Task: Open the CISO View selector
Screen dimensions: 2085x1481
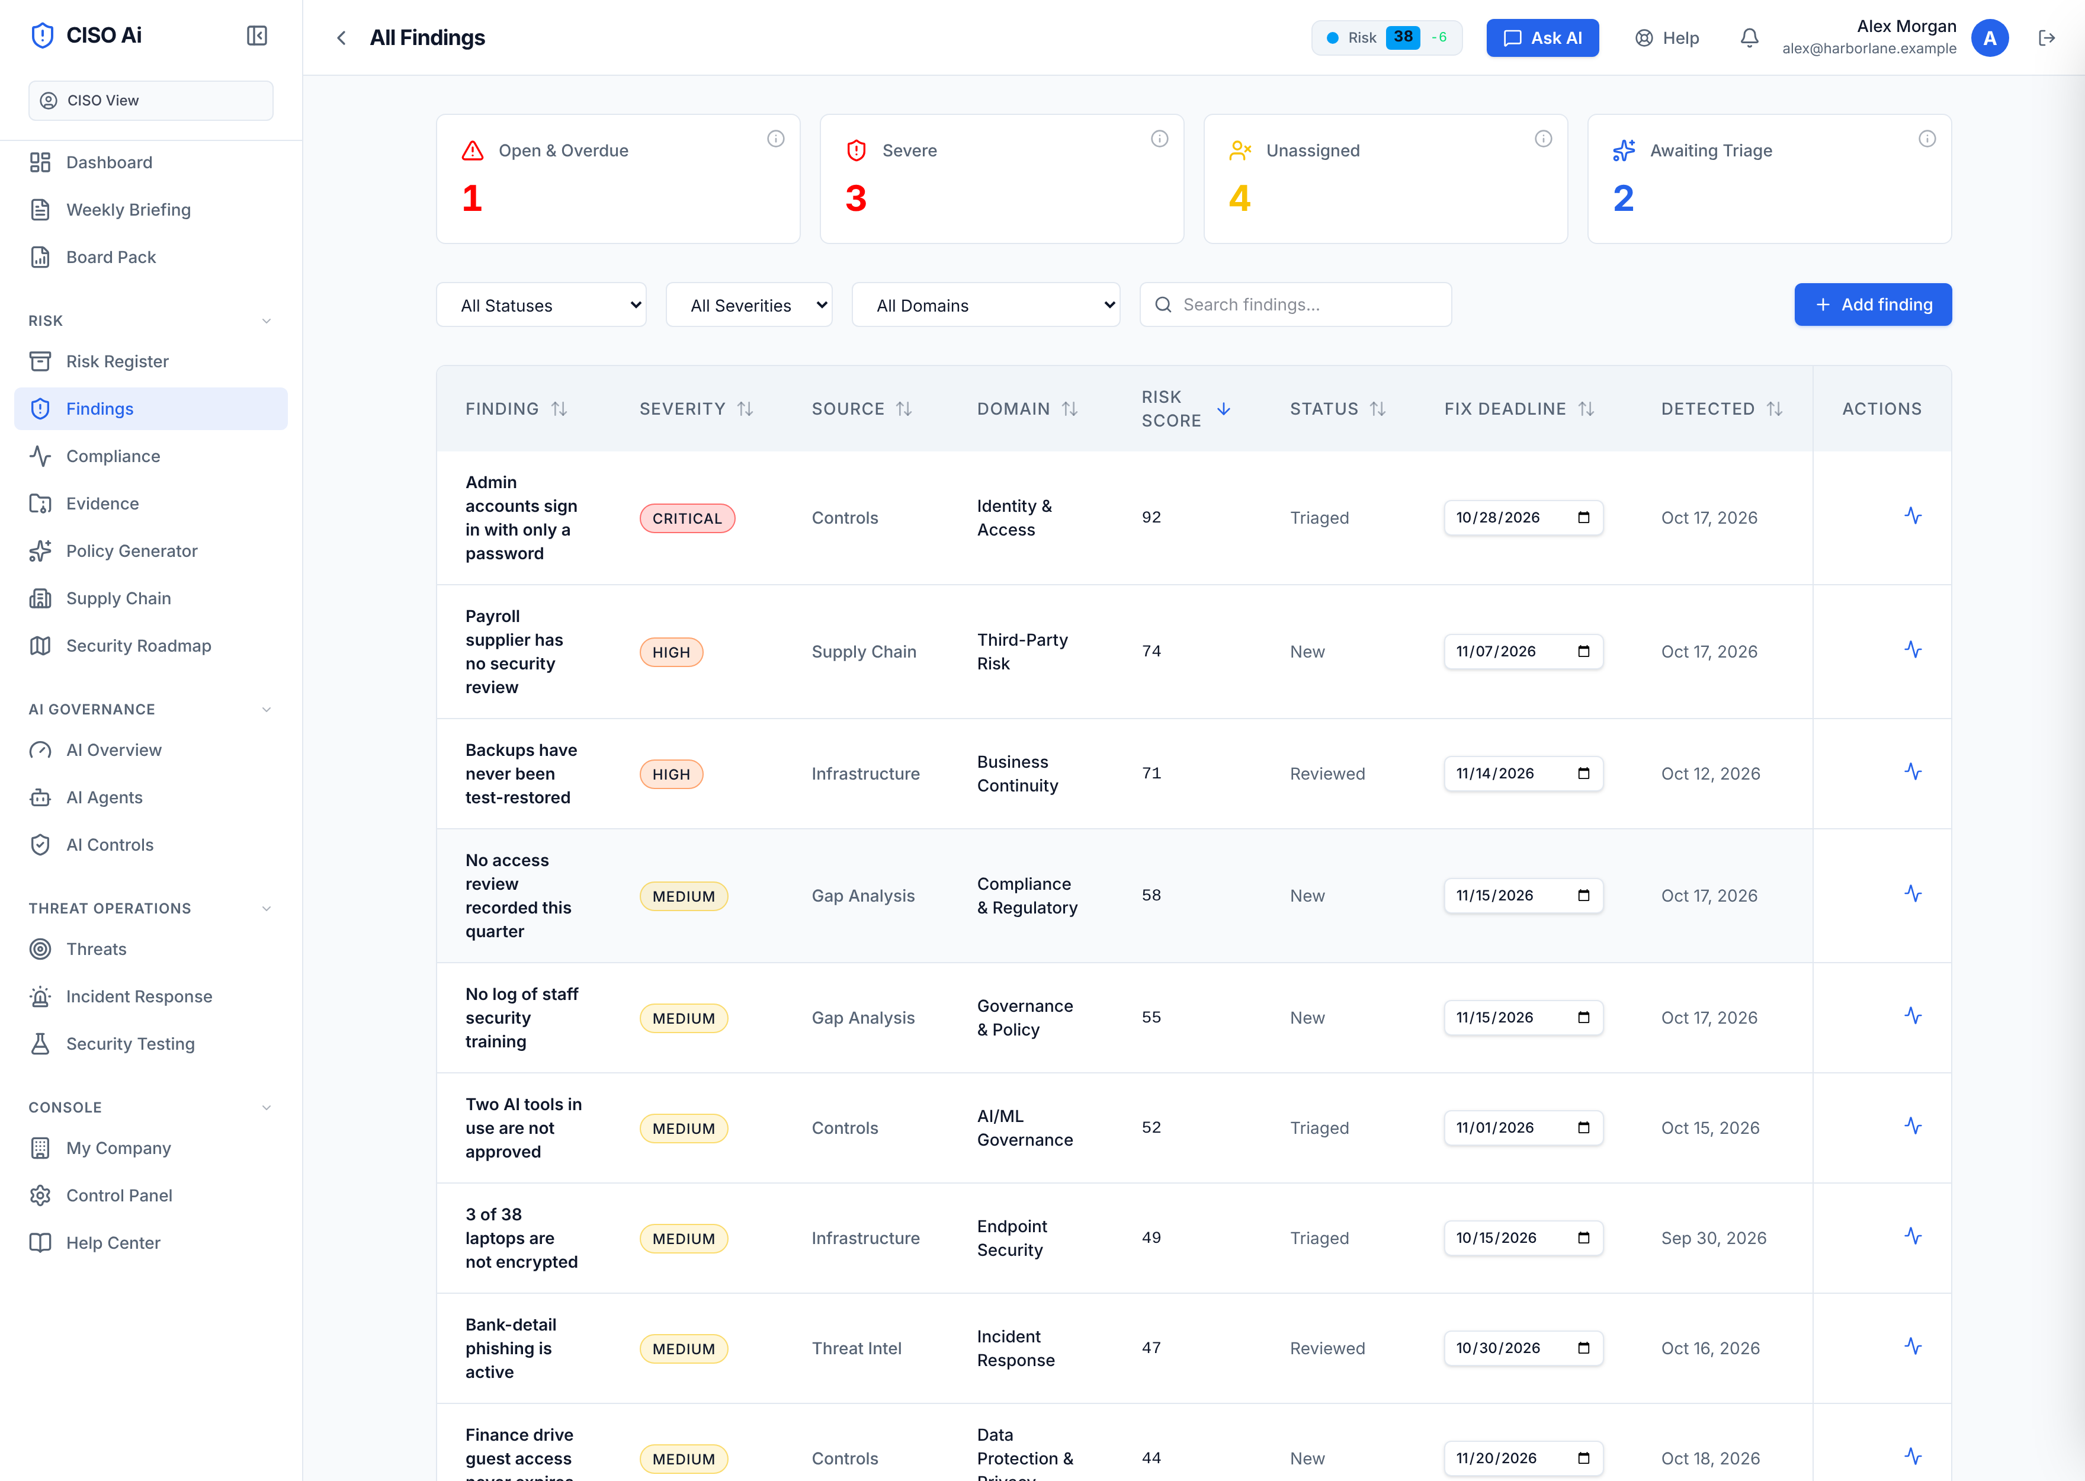Action: coord(151,100)
